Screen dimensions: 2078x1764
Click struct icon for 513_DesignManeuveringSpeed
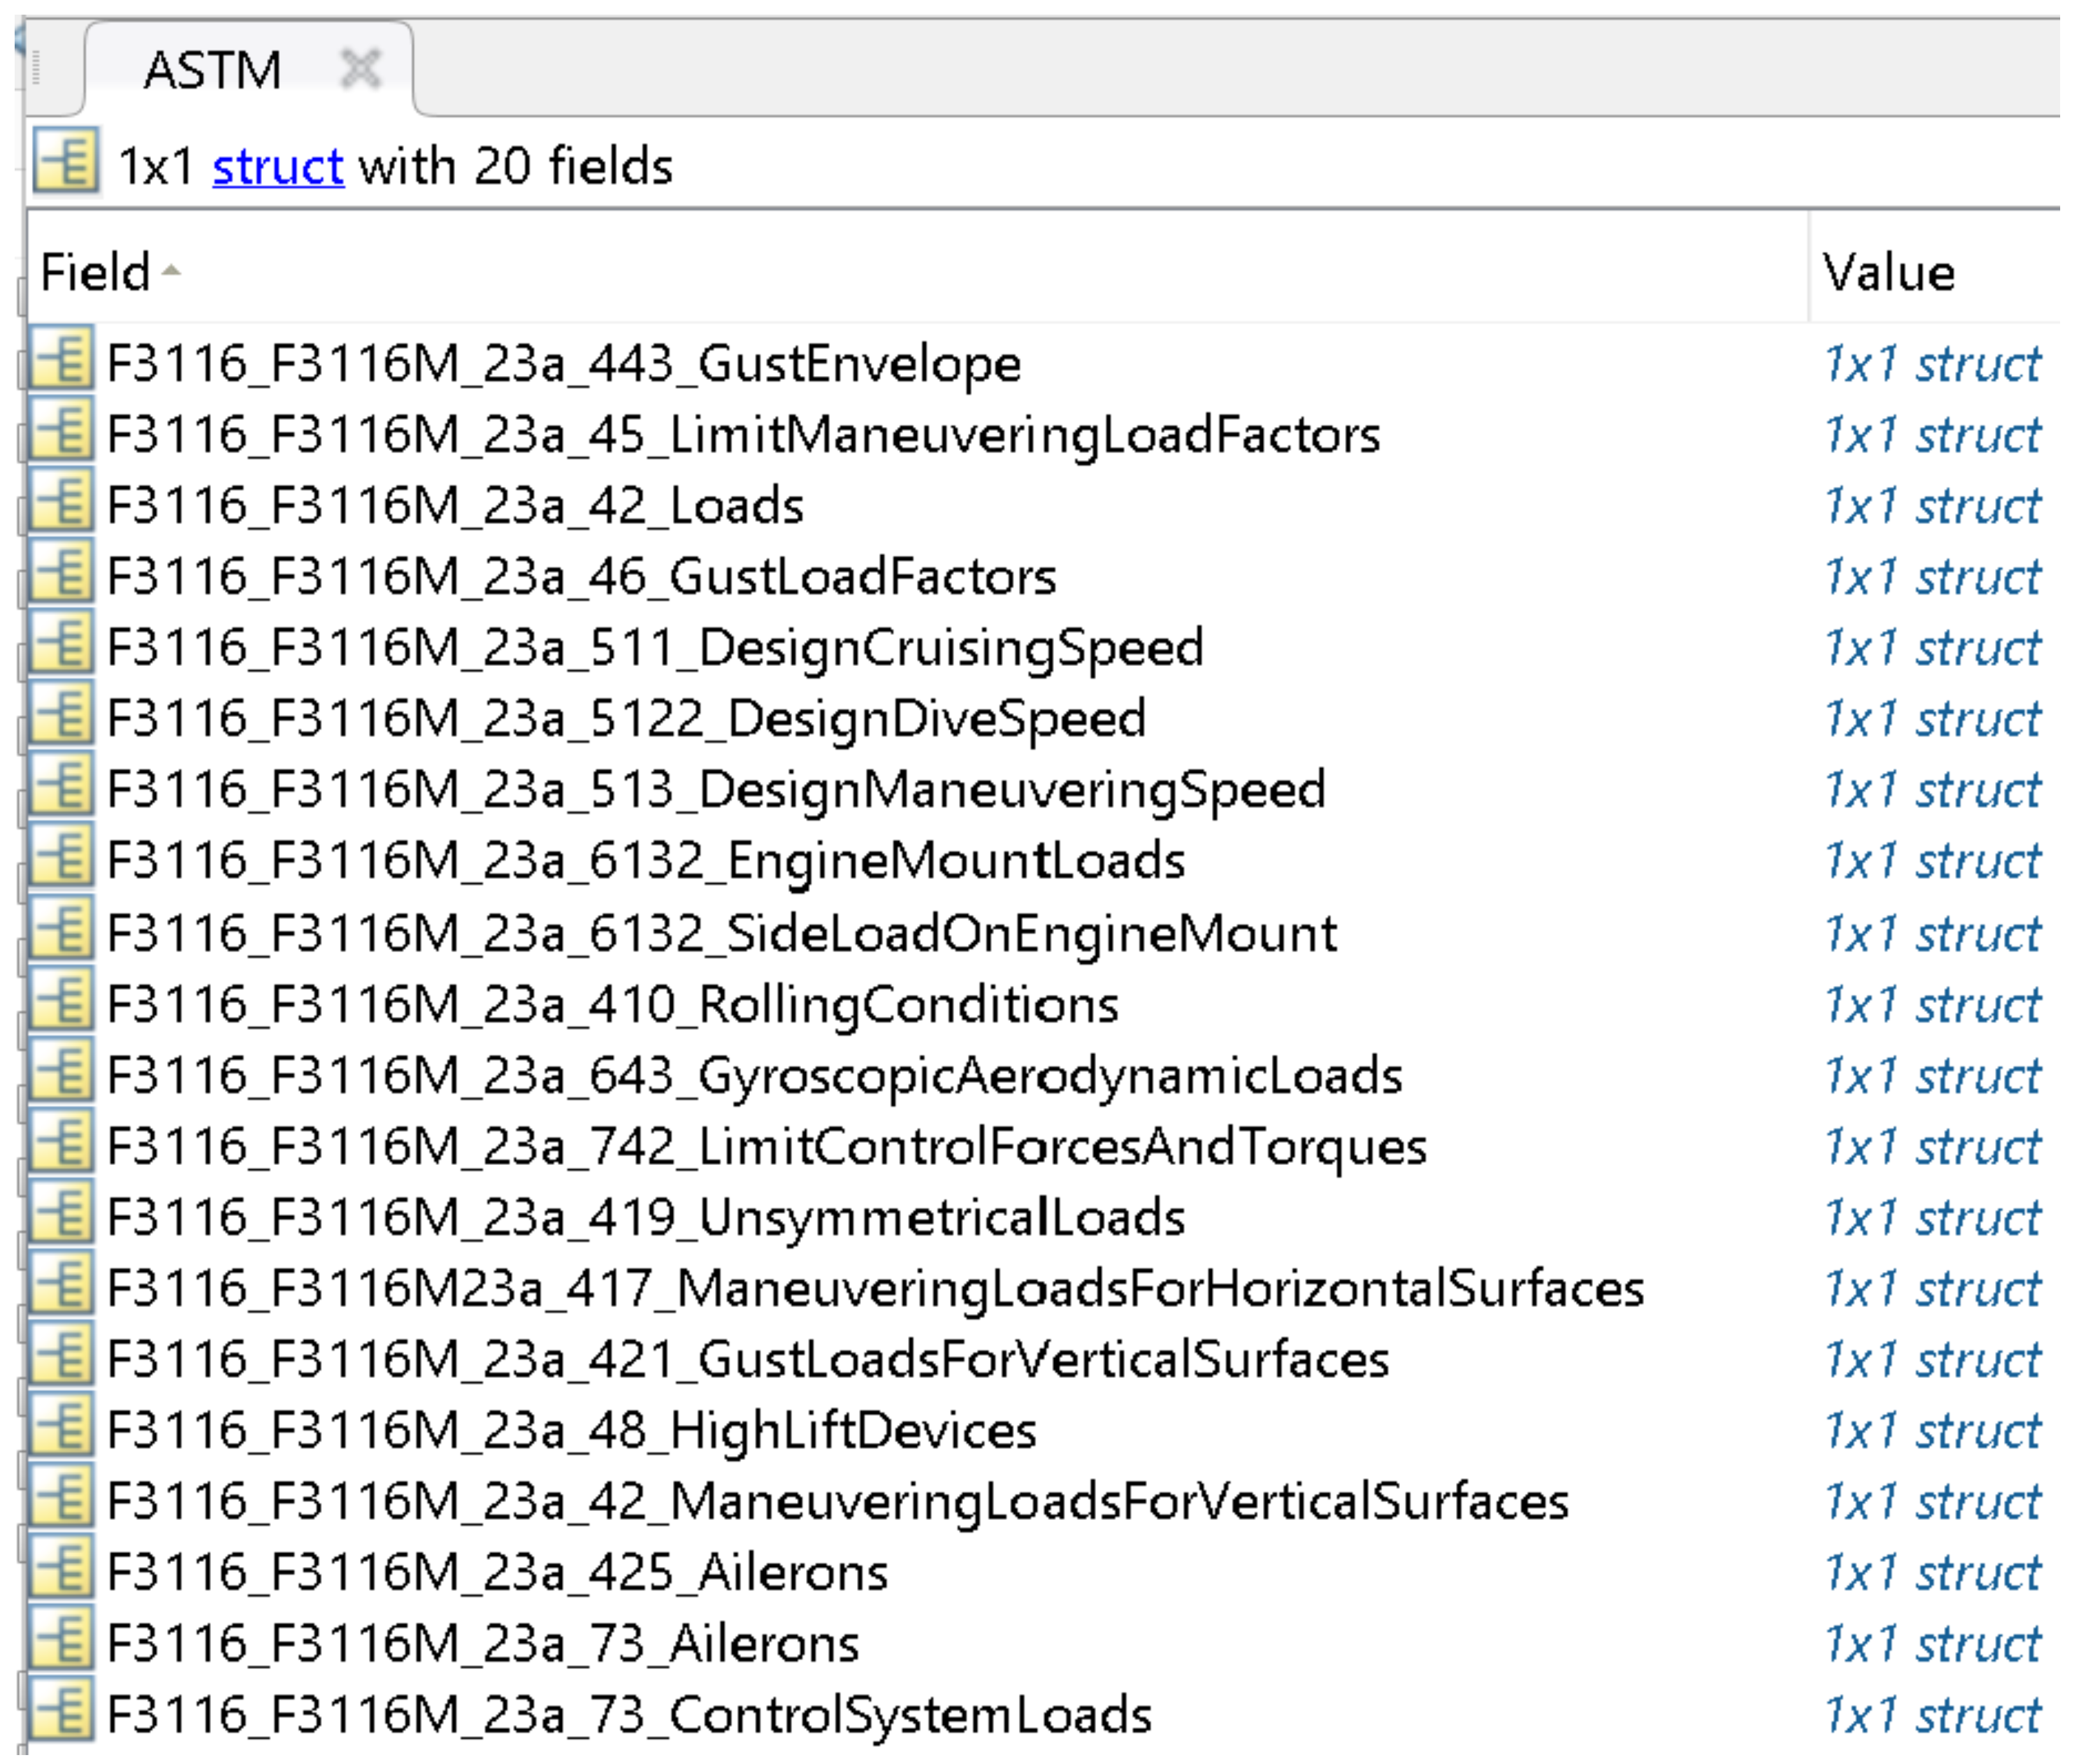tap(62, 784)
